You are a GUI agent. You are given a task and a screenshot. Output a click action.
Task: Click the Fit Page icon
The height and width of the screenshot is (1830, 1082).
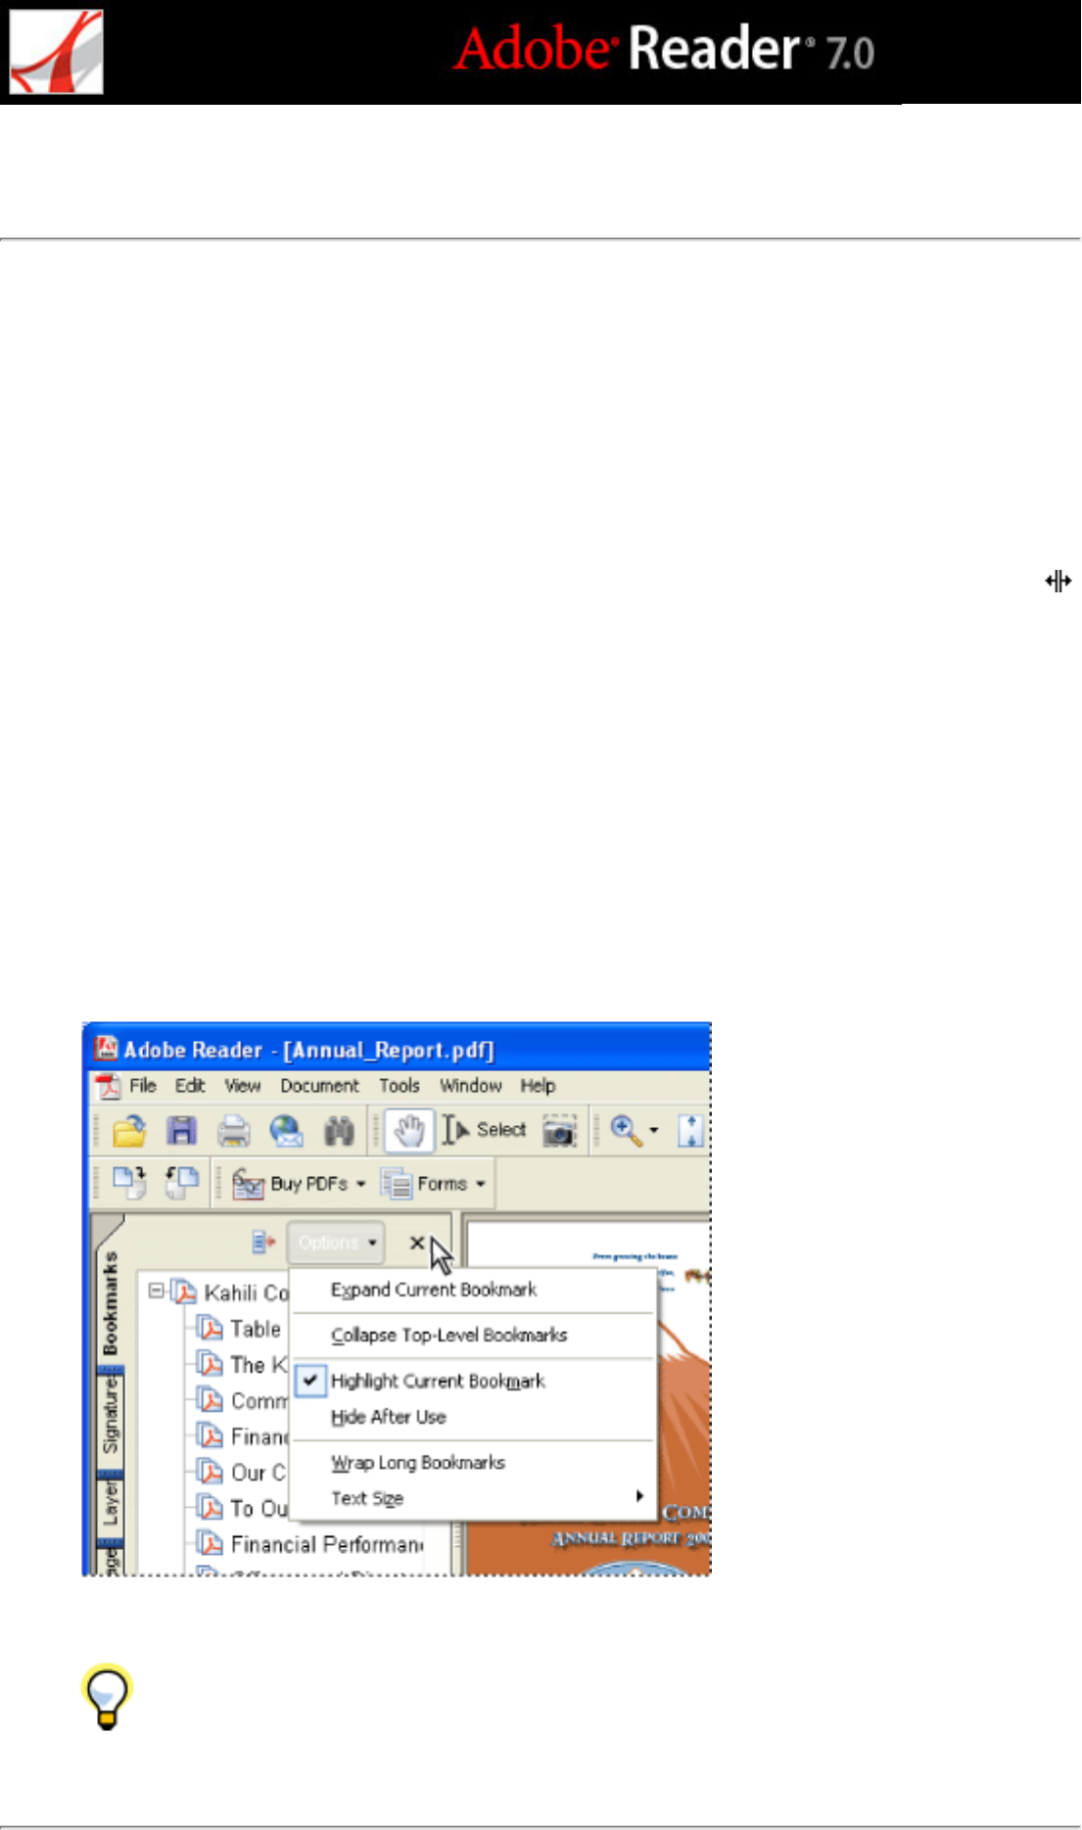(691, 1131)
